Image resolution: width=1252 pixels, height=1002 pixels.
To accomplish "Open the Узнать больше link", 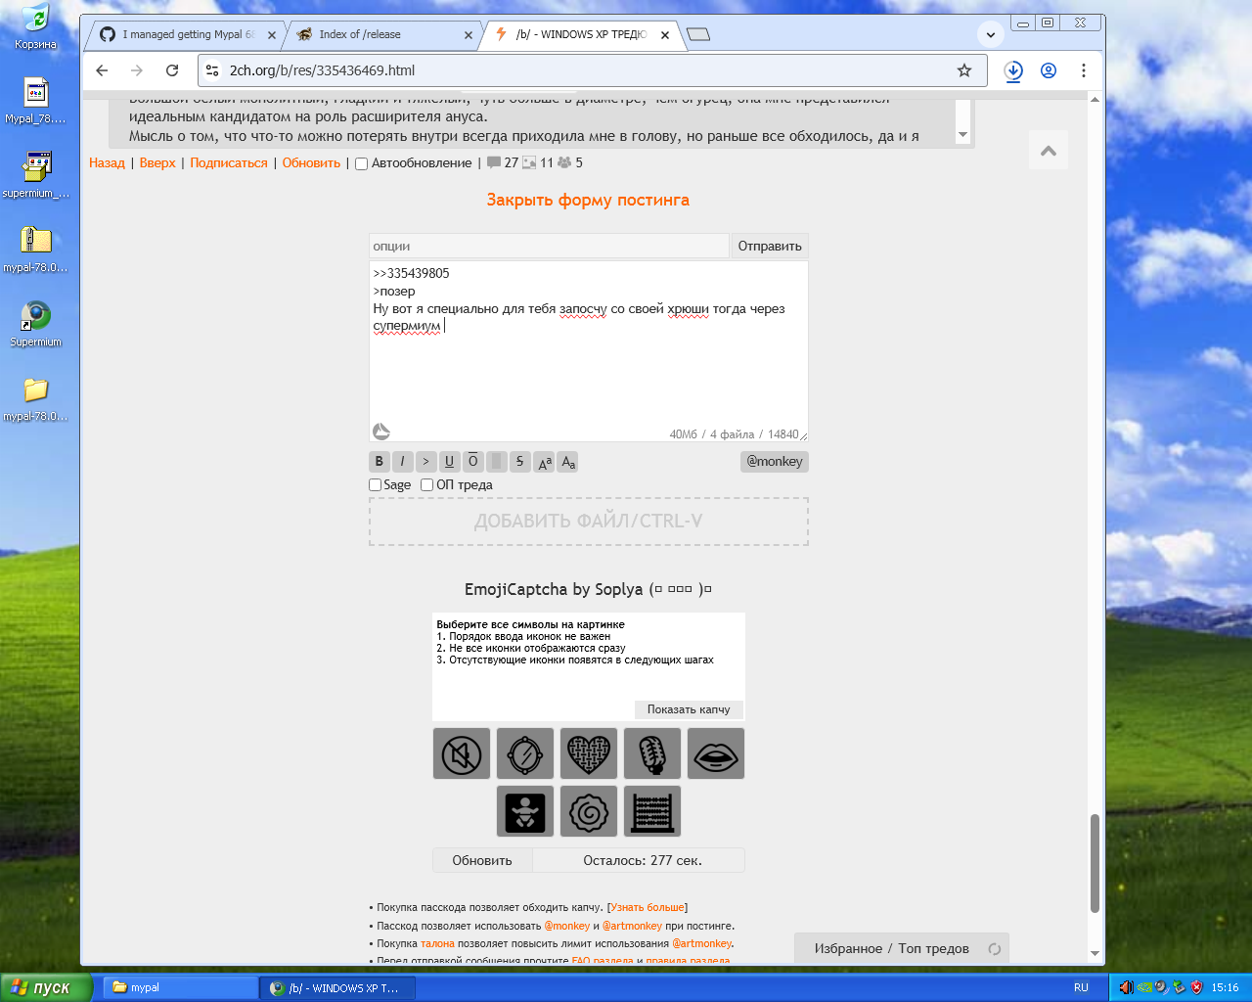I will tap(648, 908).
